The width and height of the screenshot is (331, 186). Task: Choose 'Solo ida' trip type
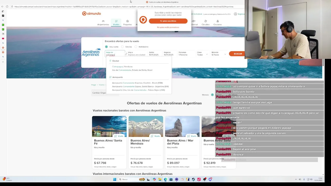(122, 47)
